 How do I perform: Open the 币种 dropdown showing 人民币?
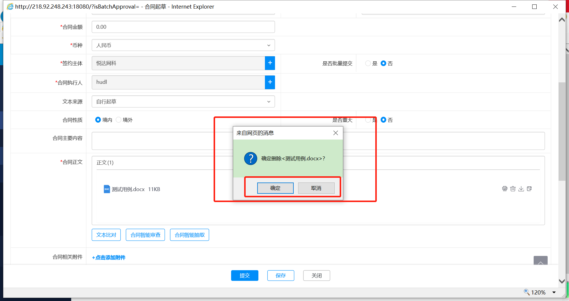tap(183, 45)
